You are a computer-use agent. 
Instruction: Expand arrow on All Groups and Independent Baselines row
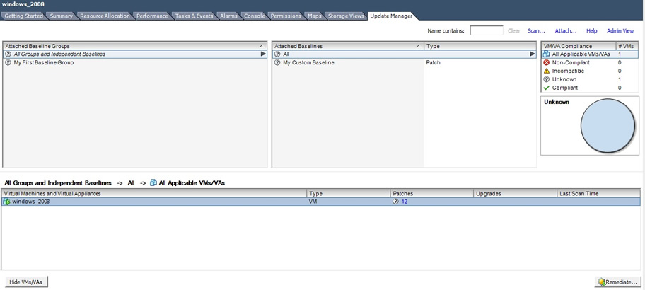(x=262, y=54)
